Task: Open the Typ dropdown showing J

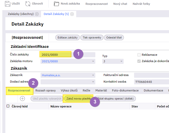Action: pos(121,61)
